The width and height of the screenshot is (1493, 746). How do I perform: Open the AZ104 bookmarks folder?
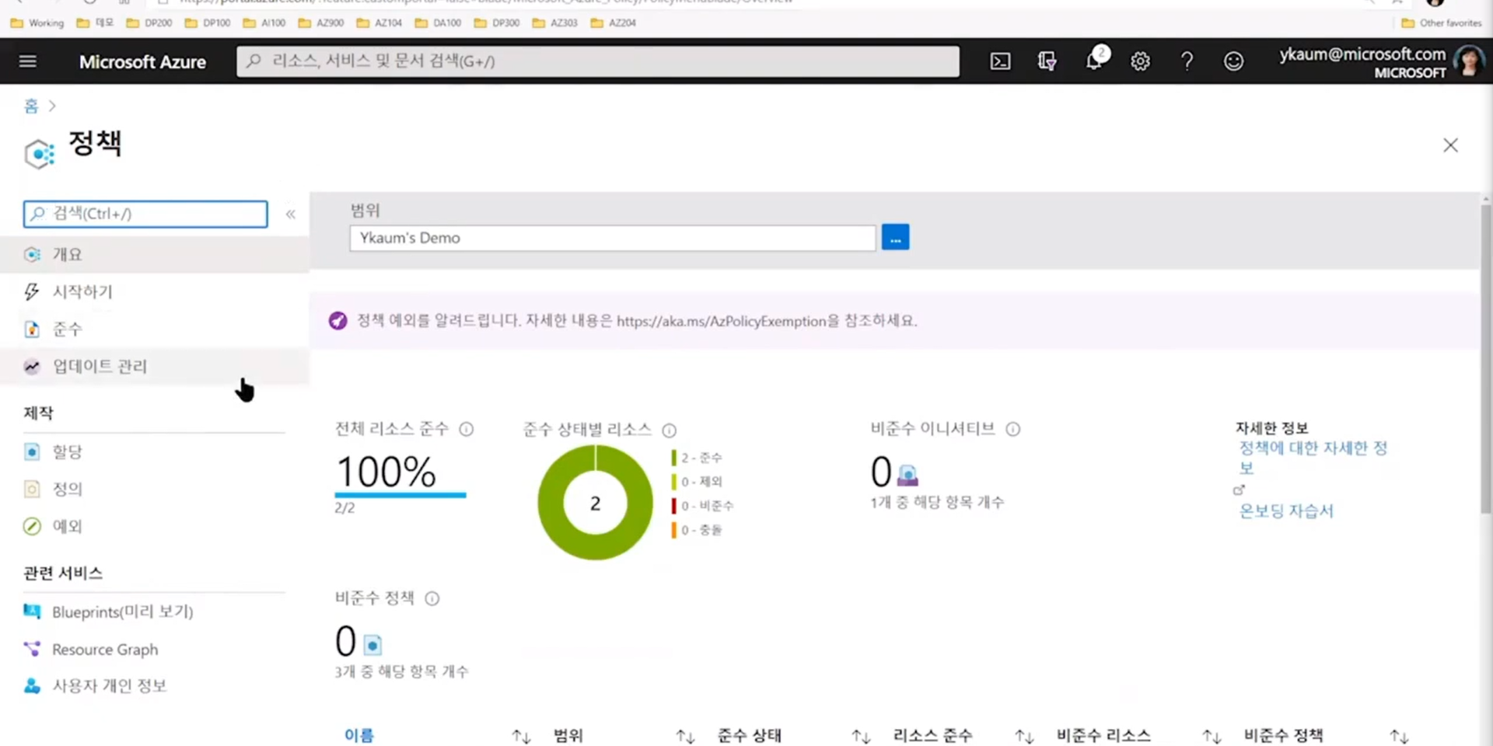click(x=379, y=23)
